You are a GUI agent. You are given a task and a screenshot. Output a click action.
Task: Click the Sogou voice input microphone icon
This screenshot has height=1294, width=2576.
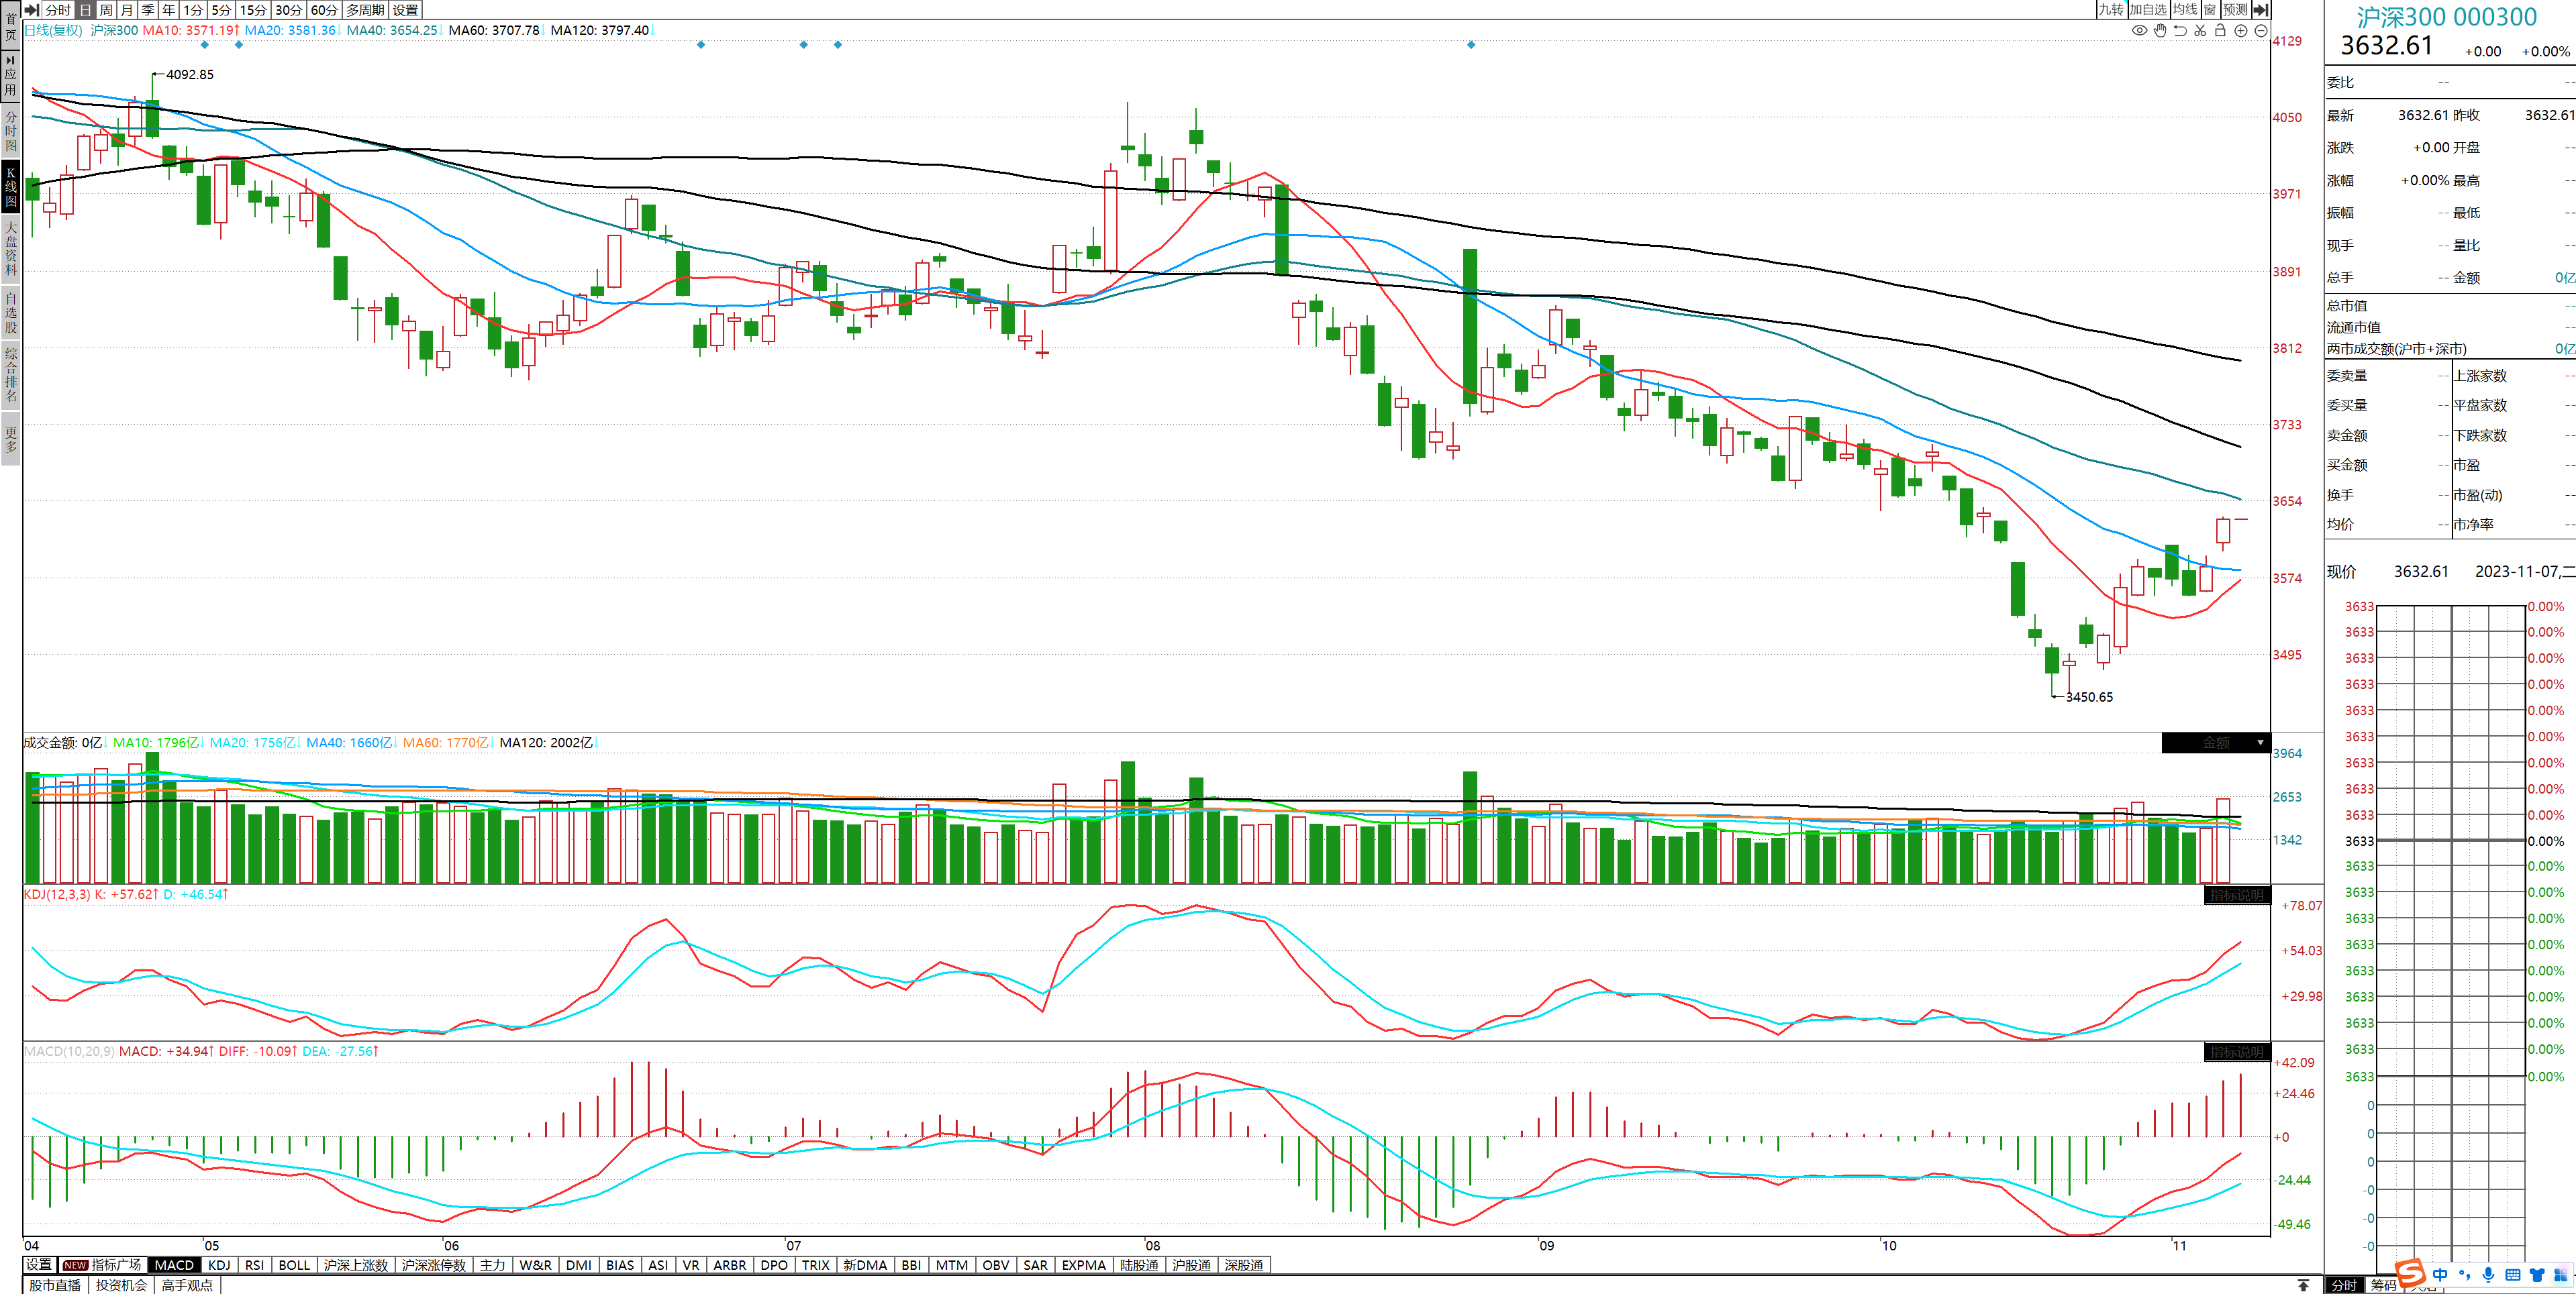(2488, 1275)
